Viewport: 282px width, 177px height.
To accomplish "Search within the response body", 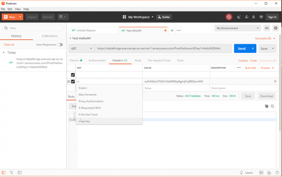I will coord(273,106).
